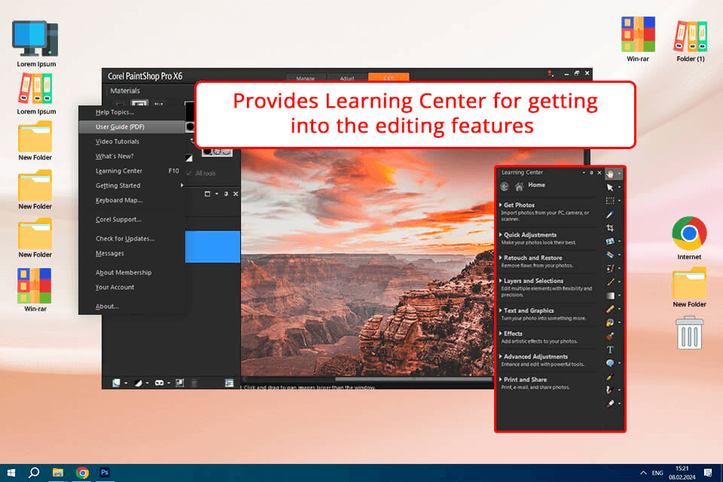This screenshot has width=723, height=482.
Task: Open About... menu entry
Action: (132, 307)
